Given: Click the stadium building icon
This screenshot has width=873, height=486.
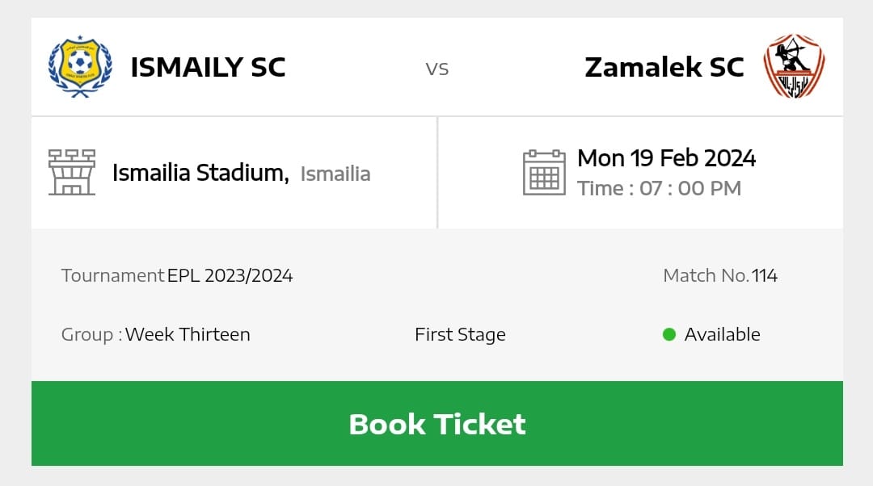Looking at the screenshot, I should click(72, 172).
